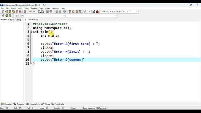Close the current file via toolbar
The height and width of the screenshot is (113, 201).
tap(17, 12)
